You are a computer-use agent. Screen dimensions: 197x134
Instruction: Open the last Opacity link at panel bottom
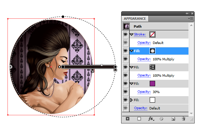tap(141, 108)
